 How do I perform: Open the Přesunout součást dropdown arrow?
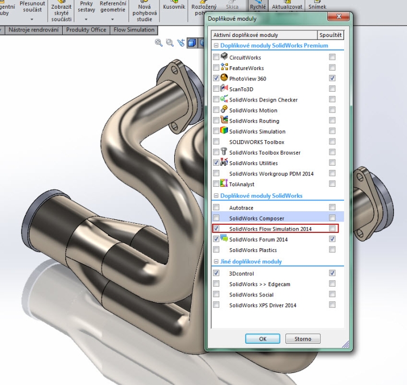[32, 20]
